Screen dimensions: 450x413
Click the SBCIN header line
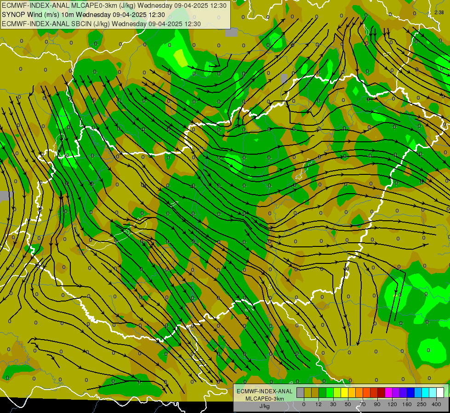click(x=101, y=24)
